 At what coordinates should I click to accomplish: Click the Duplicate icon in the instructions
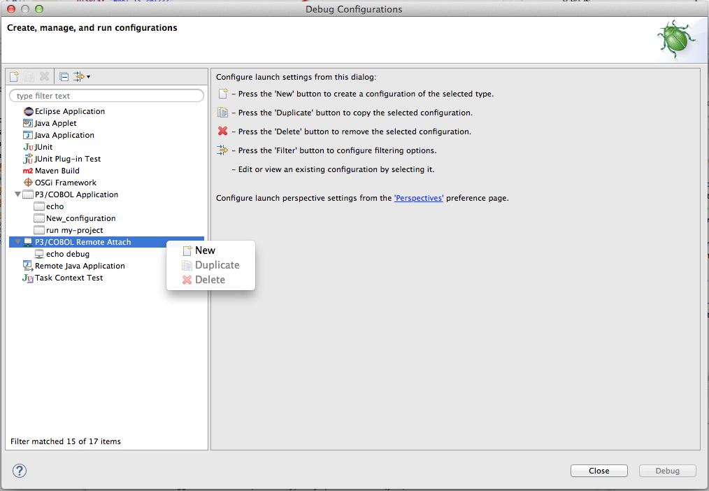coord(222,112)
